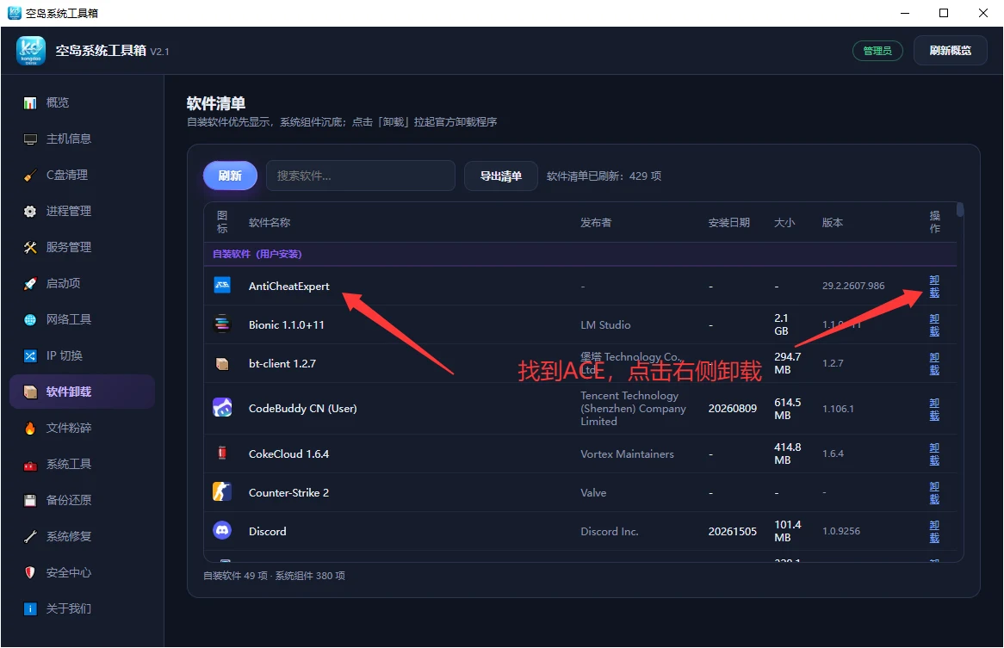Image resolution: width=1004 pixels, height=648 pixels.
Task: Focus the 搜索软件 search field
Action: [361, 176]
